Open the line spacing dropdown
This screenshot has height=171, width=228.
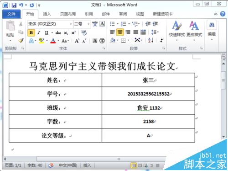(x=155, y=32)
